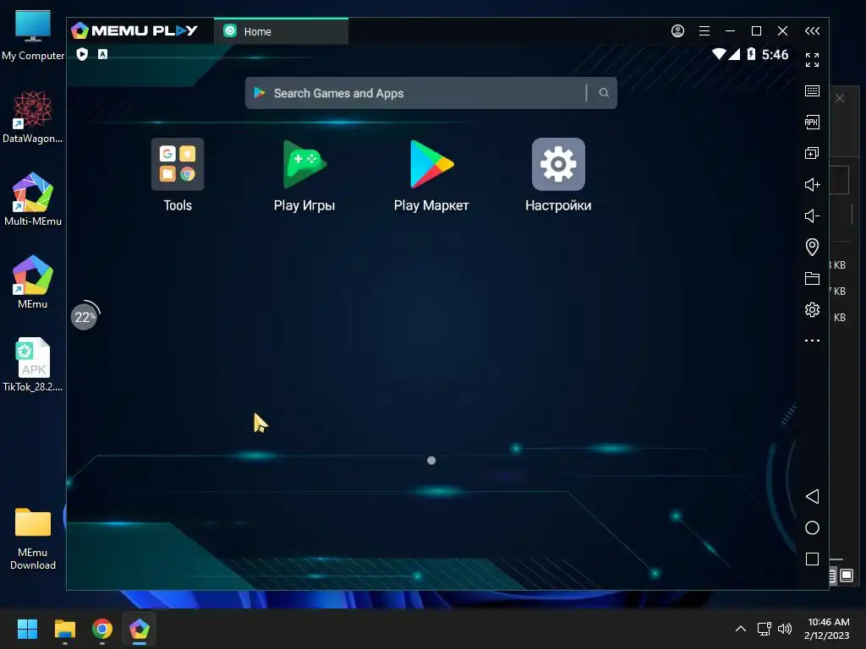866x649 pixels.
Task: Launch Play Игры app
Action: [x=304, y=176]
